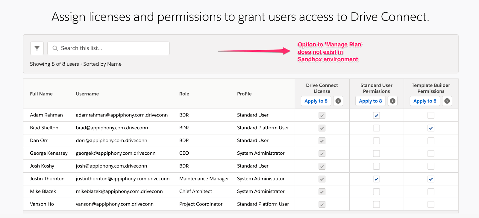This screenshot has width=479, height=218.
Task: Click username mikeblazek@appiphony.com.driveconn
Action: coord(119,191)
